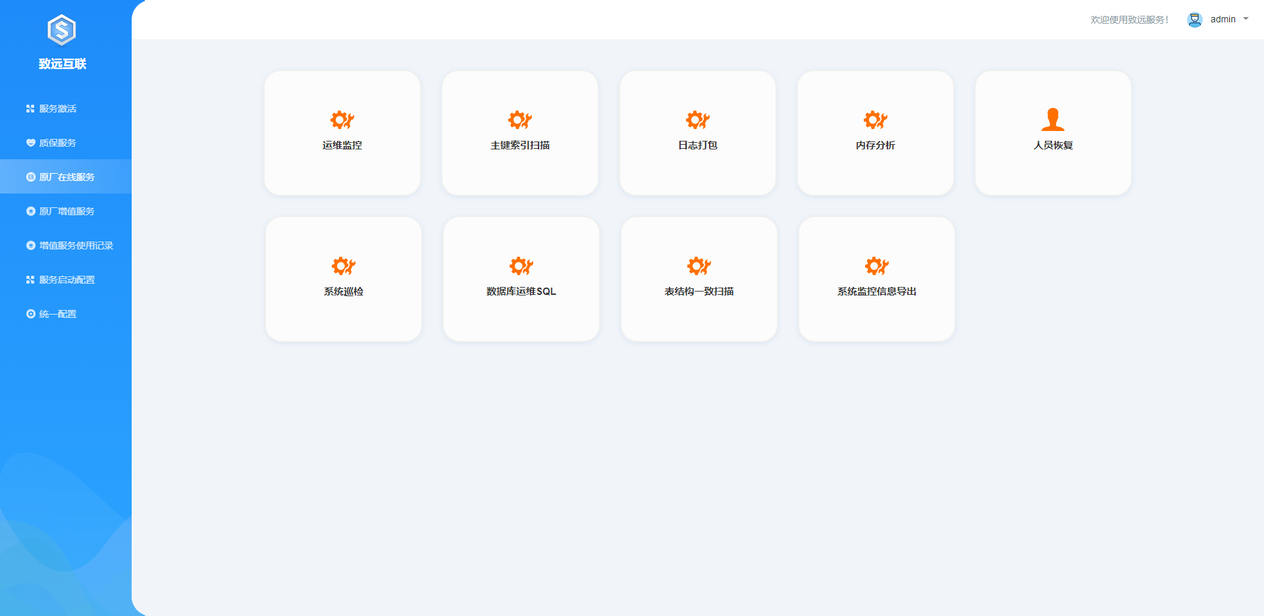Click the heart icon beside 质保服务
1264x616 pixels.
tap(30, 143)
